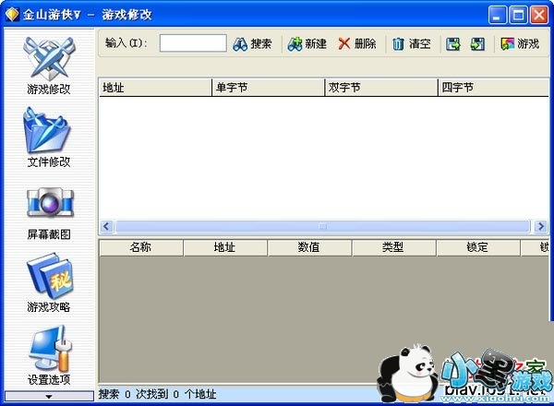Click the horizontal scrollbar thumb
Image resolution: width=554 pixels, height=406 pixels.
[322, 226]
